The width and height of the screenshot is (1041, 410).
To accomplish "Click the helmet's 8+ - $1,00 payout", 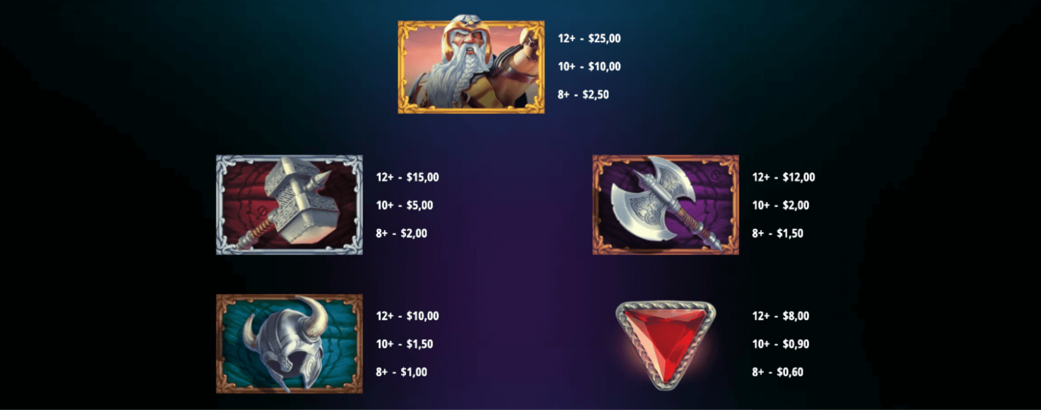I will (x=402, y=372).
